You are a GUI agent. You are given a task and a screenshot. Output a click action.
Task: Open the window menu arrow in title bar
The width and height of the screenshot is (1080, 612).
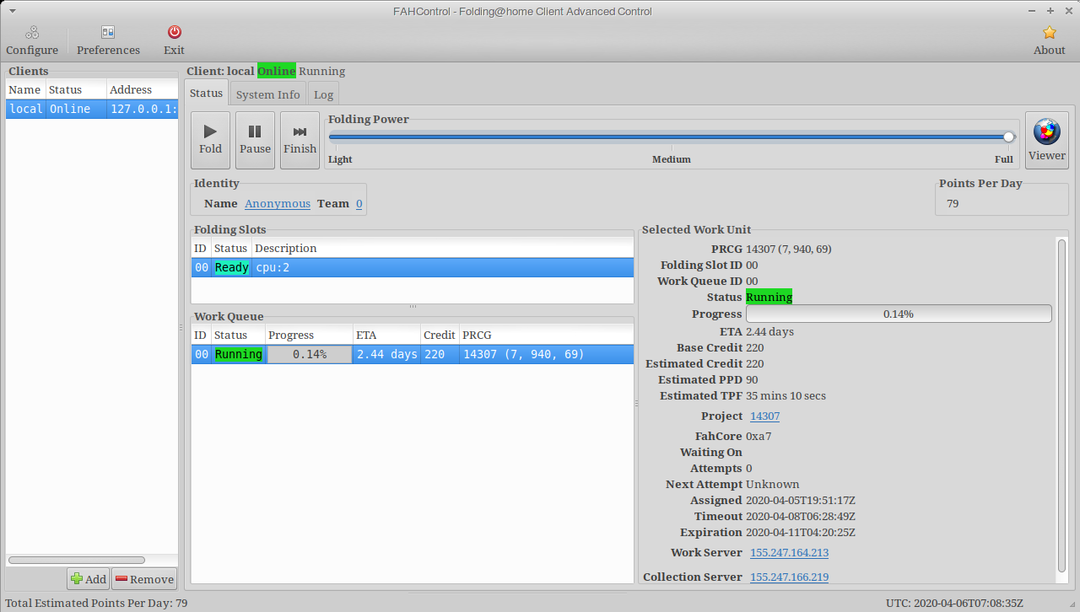pyautogui.click(x=13, y=11)
